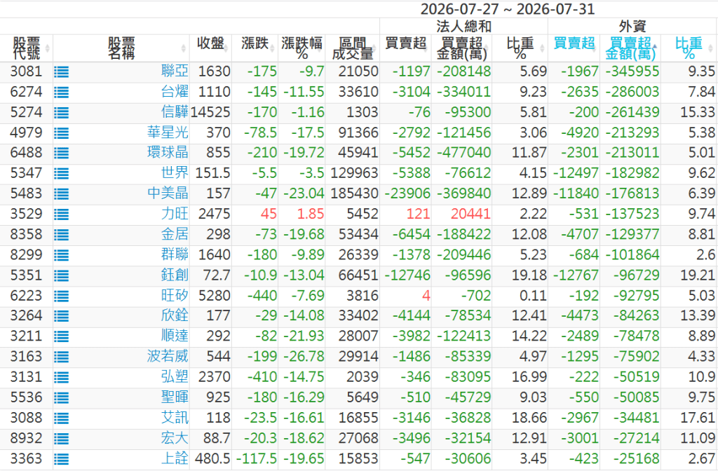Select 法人總和 group header

[x=463, y=26]
